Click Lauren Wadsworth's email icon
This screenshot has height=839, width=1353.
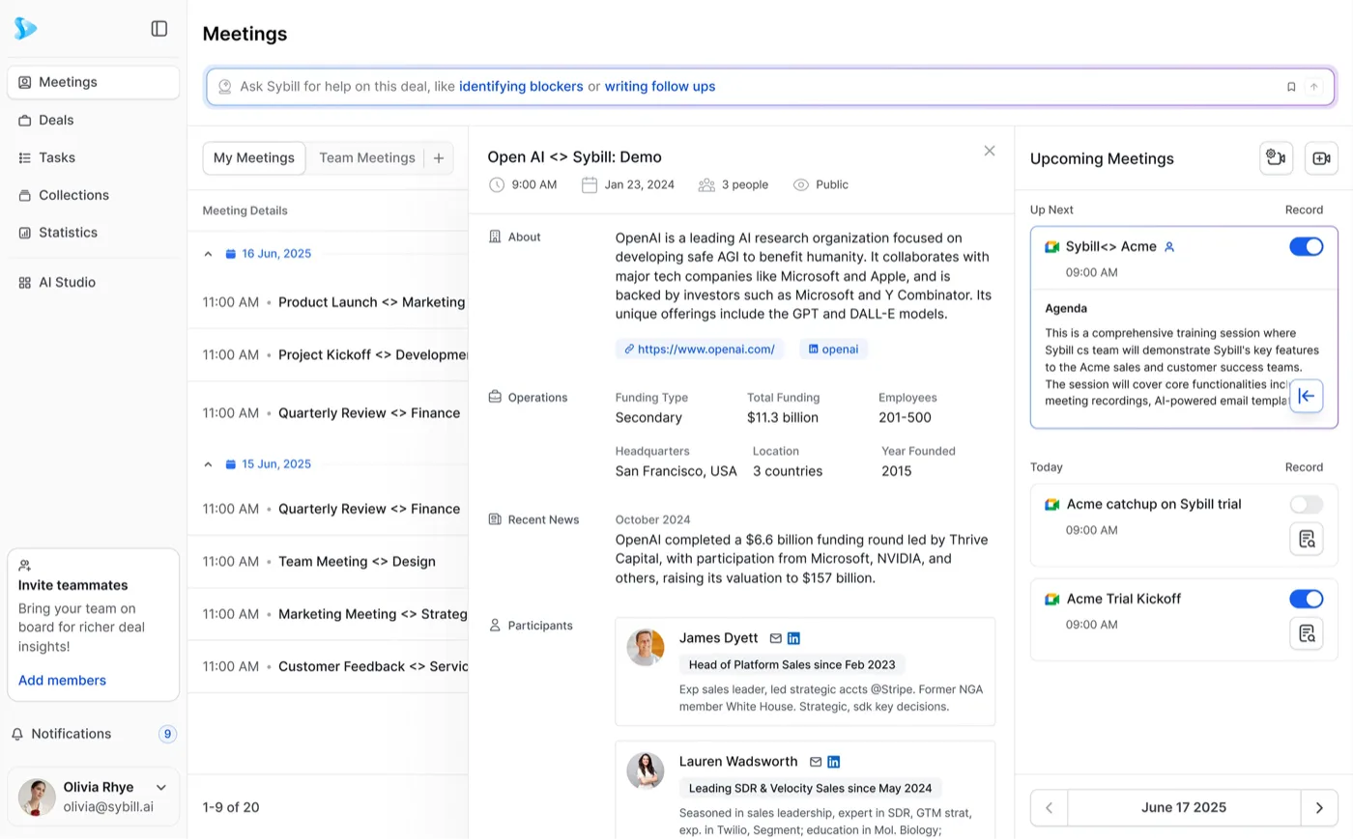(x=816, y=762)
